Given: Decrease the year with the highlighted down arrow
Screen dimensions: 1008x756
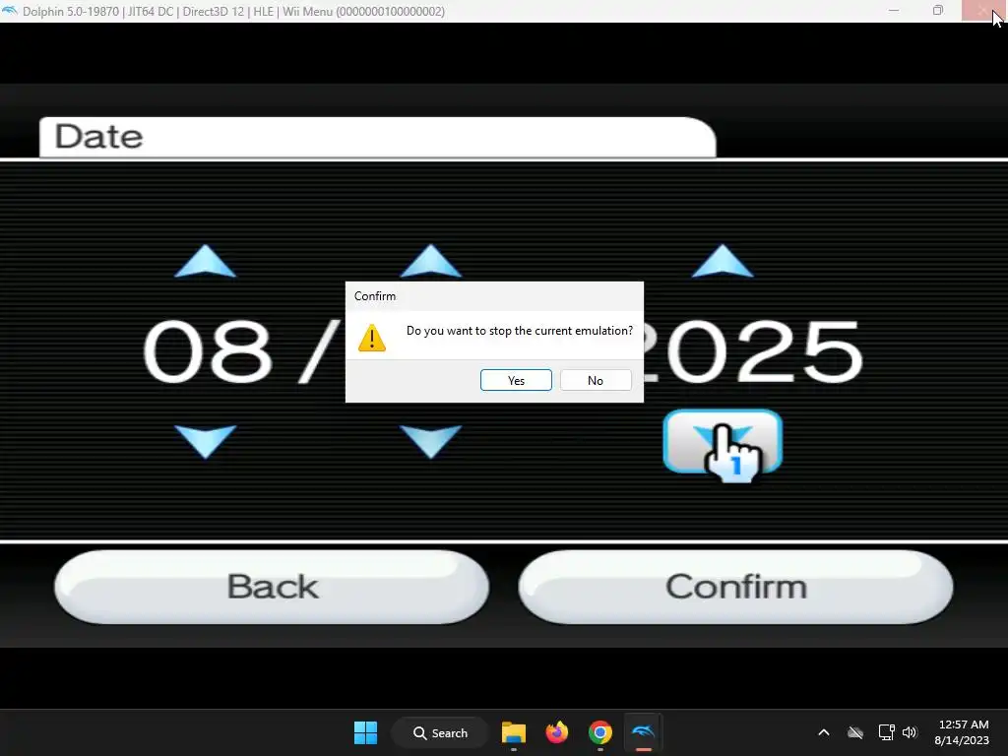Looking at the screenshot, I should [x=723, y=441].
